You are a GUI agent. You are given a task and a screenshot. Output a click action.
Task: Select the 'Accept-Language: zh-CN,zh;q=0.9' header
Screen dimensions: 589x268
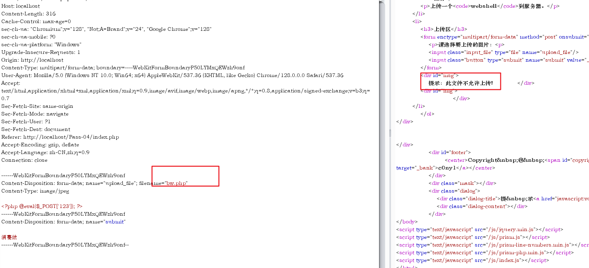click(x=45, y=152)
